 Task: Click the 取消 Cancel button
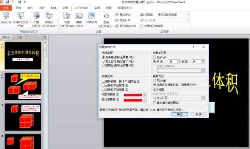(x=199, y=114)
